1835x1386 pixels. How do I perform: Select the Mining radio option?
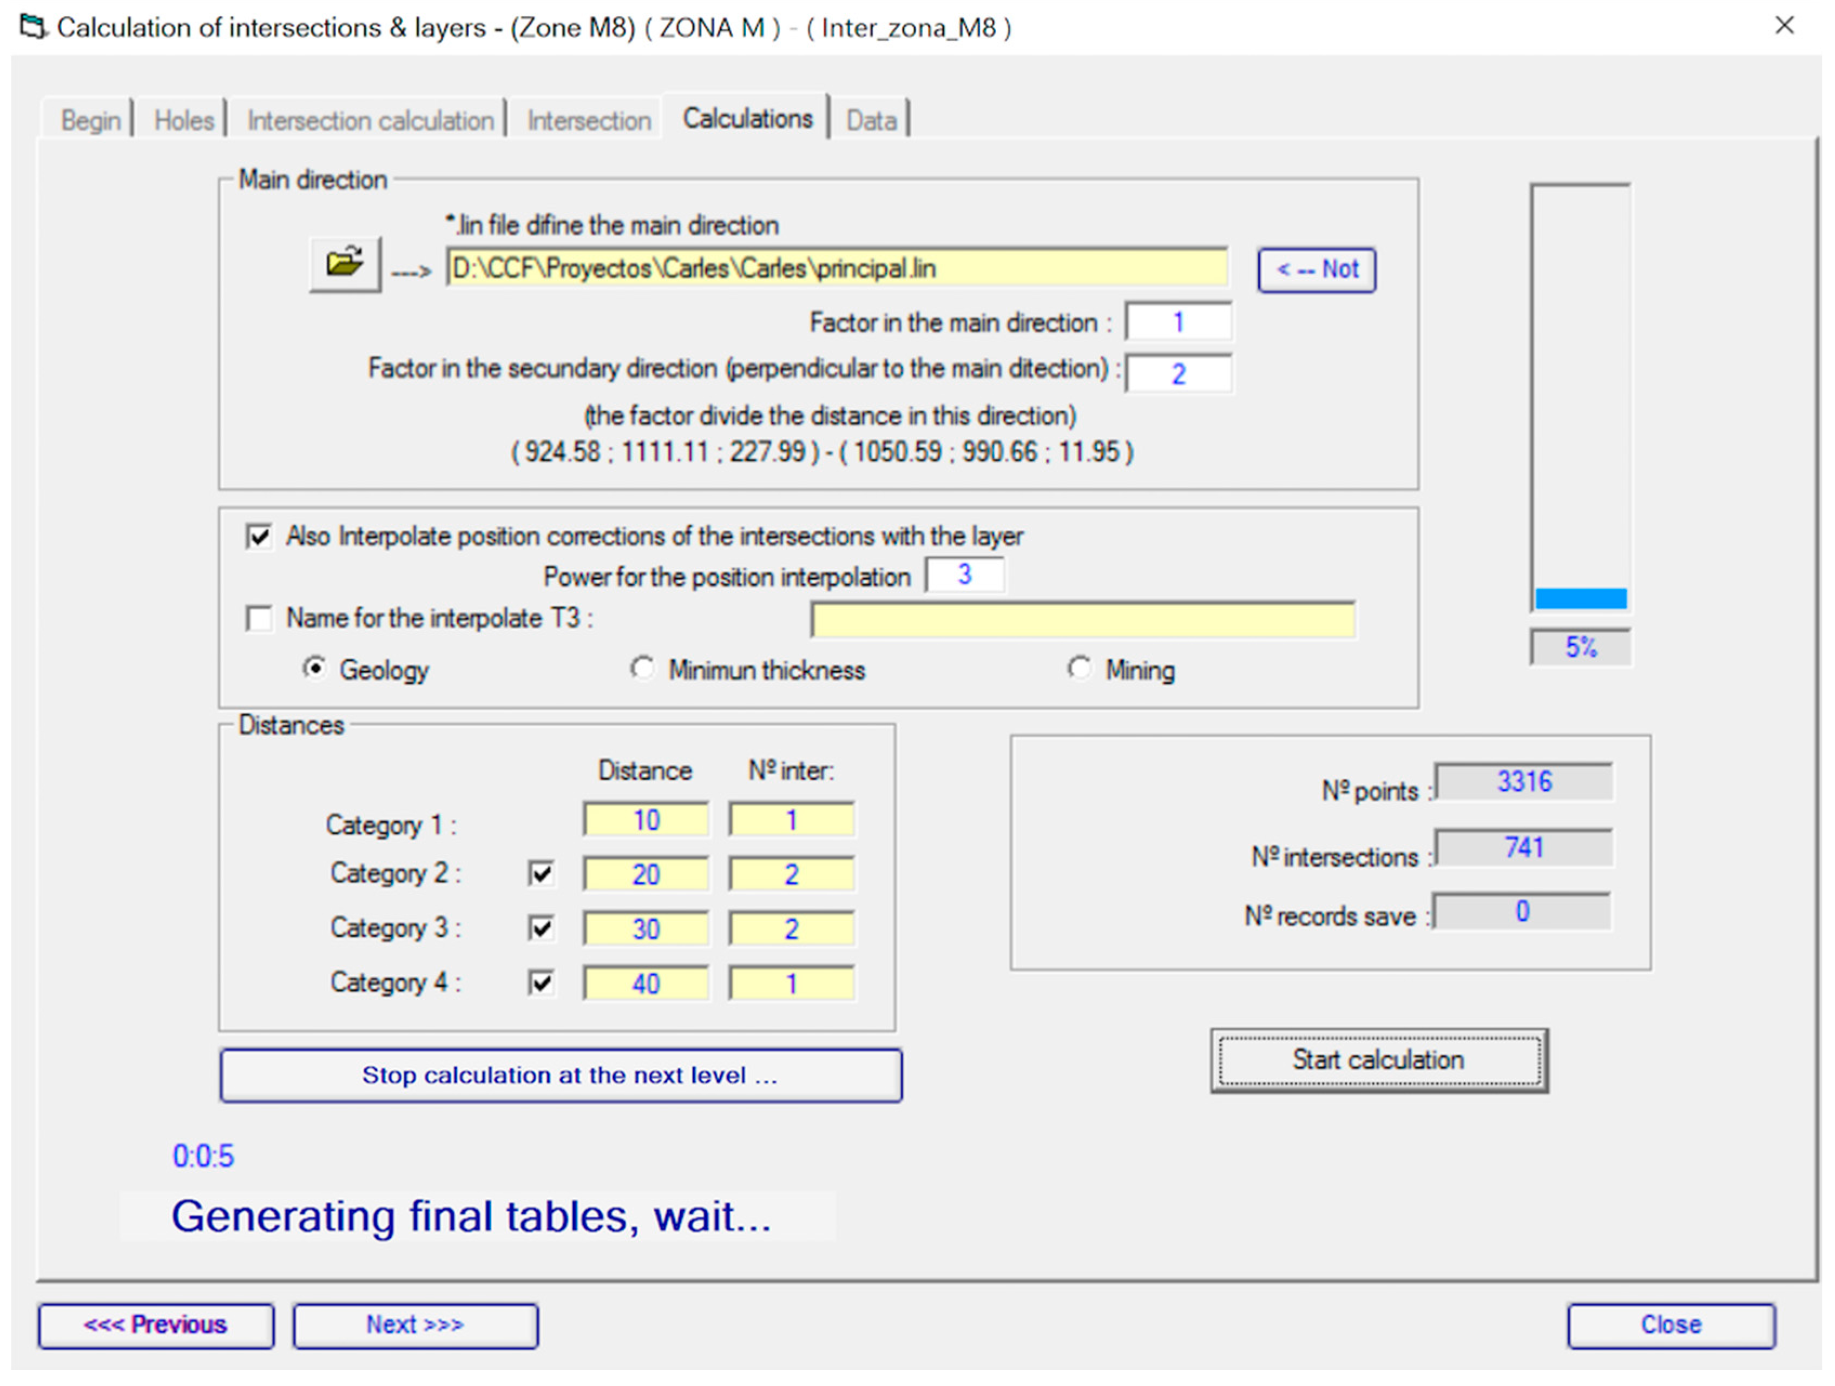1078,669
